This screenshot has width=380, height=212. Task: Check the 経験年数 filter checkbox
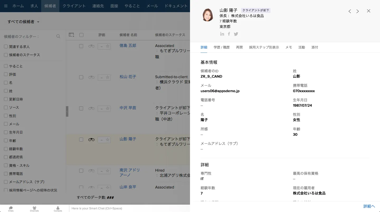point(6,149)
